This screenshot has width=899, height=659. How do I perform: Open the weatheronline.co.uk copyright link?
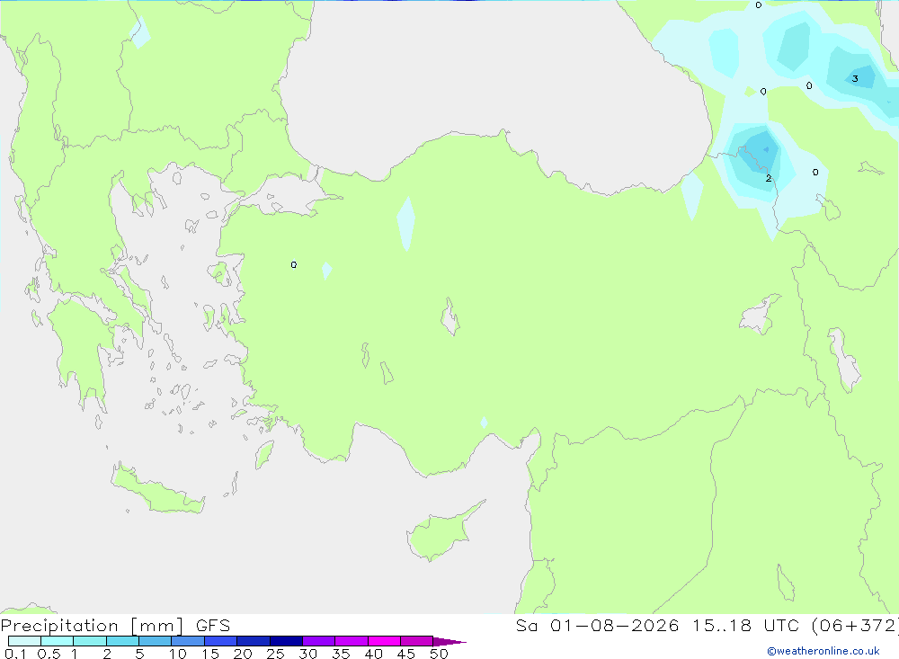(823, 651)
